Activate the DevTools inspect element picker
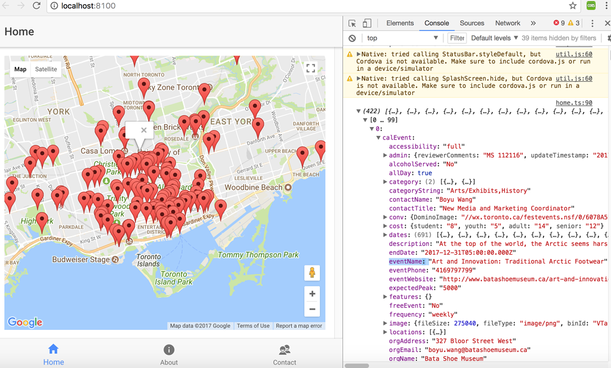This screenshot has width=611, height=368. 352,23
